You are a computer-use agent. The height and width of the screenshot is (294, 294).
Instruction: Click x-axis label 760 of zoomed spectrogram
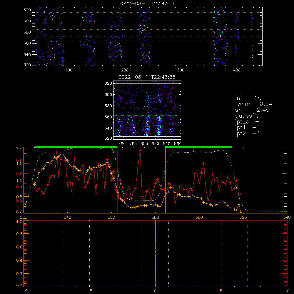point(122,144)
